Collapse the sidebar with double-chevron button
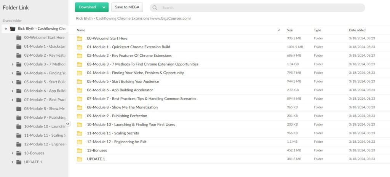The width and height of the screenshot is (390, 177). [68, 124]
